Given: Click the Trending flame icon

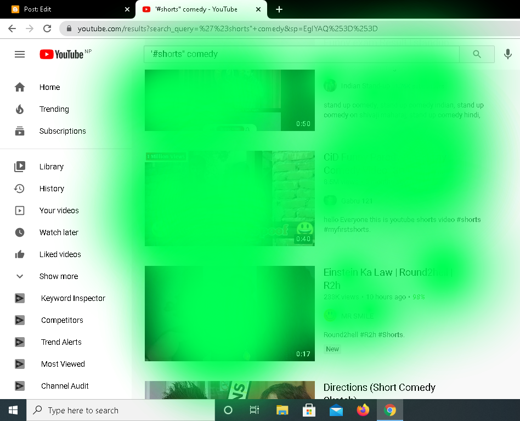Looking at the screenshot, I should click(x=20, y=109).
